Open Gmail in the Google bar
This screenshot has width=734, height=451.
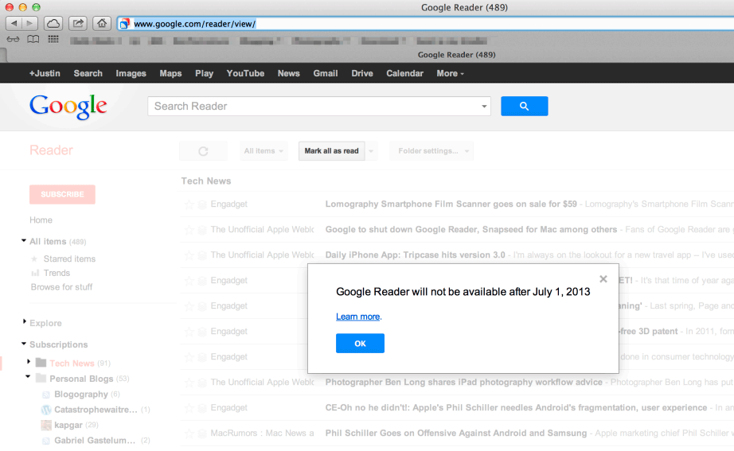(x=326, y=73)
